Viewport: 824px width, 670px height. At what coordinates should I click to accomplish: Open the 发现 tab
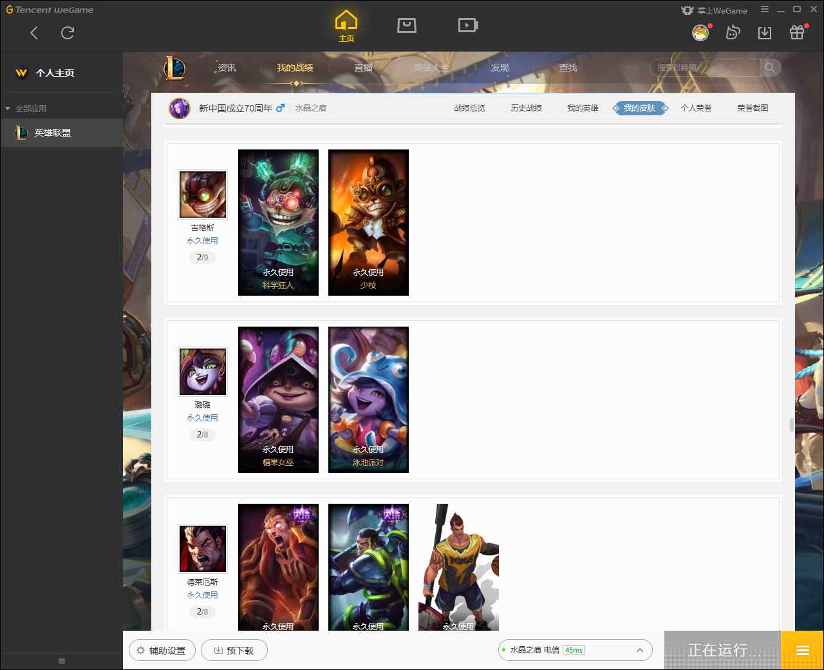[x=500, y=68]
